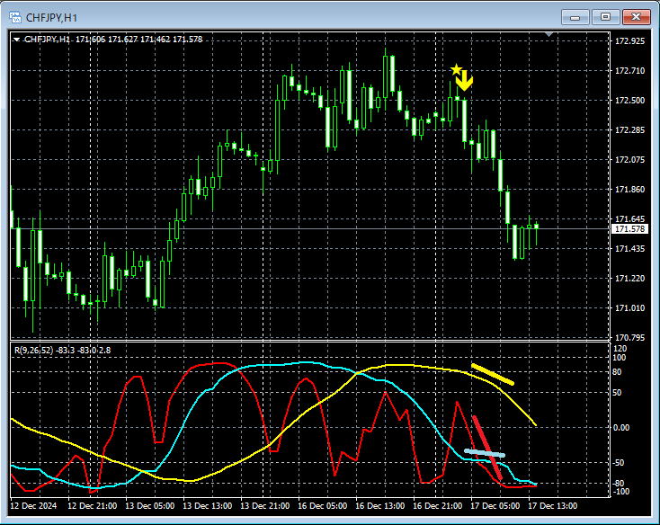660x525 pixels.
Task: Click the CHFJPY chart window icon
Action: tap(15, 17)
